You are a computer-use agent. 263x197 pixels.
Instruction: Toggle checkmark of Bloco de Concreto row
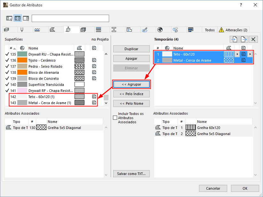pyautogui.click(x=7, y=78)
